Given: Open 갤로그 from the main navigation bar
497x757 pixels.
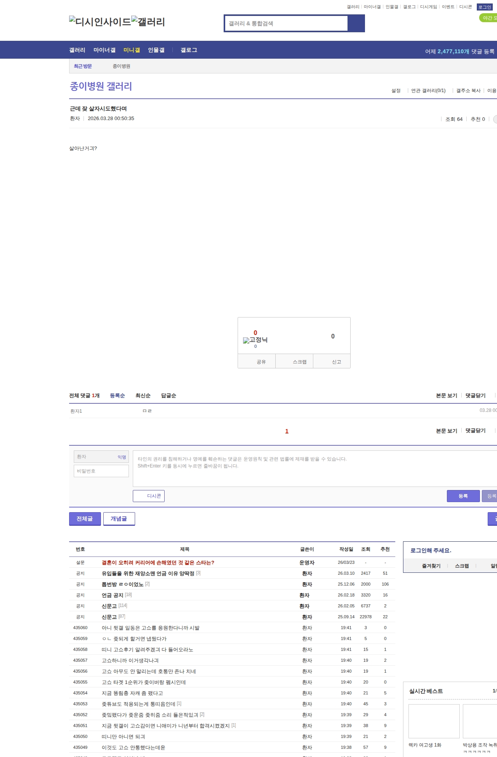Looking at the screenshot, I should [189, 50].
